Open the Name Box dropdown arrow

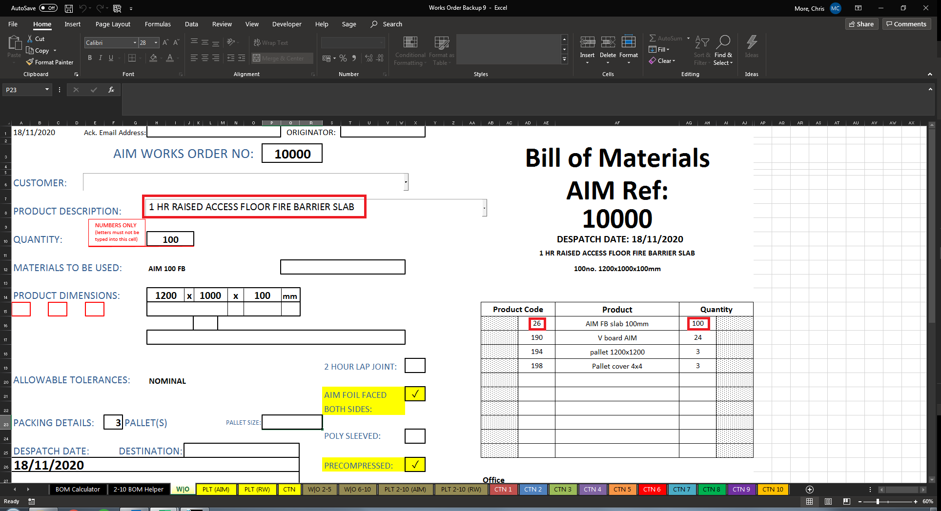[47, 90]
